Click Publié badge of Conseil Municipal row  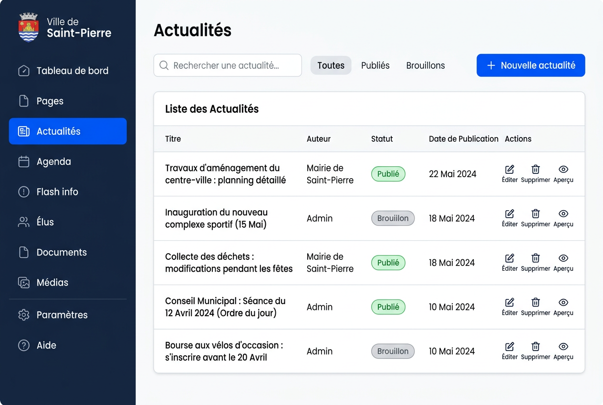coord(388,307)
